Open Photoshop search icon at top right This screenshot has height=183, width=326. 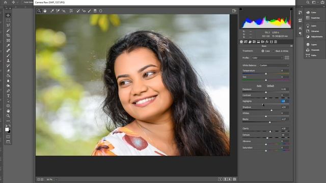coord(308,2)
